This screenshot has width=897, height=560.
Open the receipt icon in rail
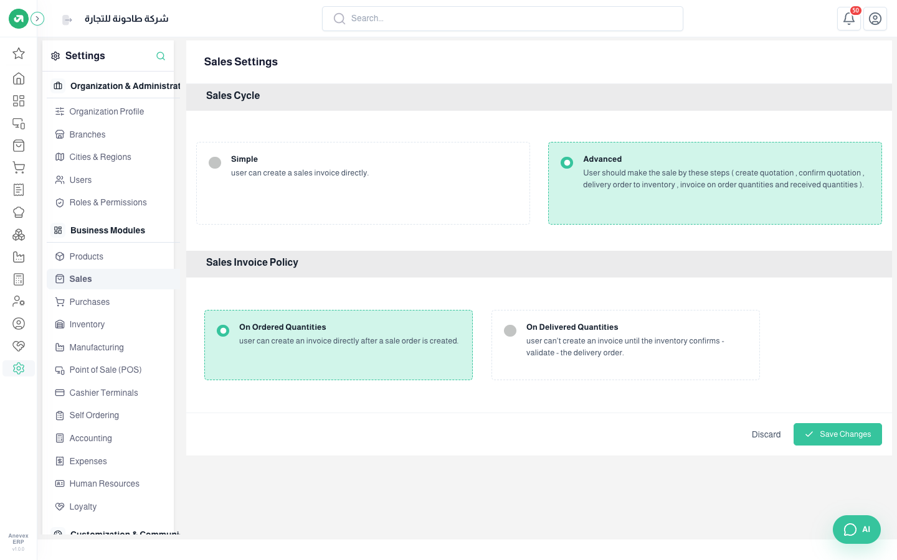[19, 190]
